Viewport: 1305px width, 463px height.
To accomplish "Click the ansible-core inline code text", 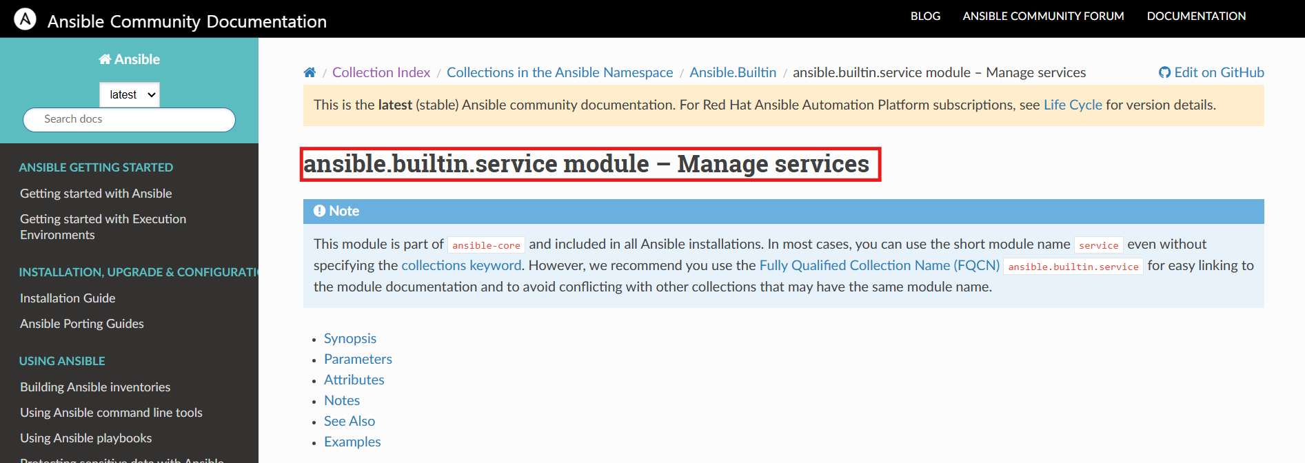I will pos(486,245).
